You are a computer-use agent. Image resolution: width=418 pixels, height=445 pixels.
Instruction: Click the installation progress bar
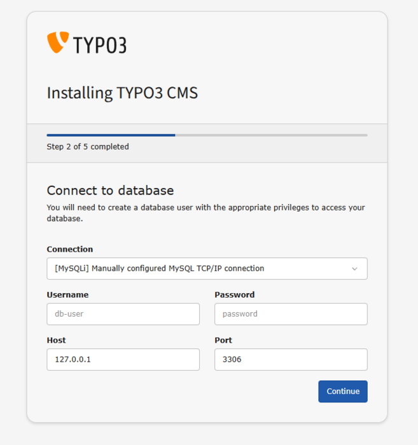tap(207, 135)
